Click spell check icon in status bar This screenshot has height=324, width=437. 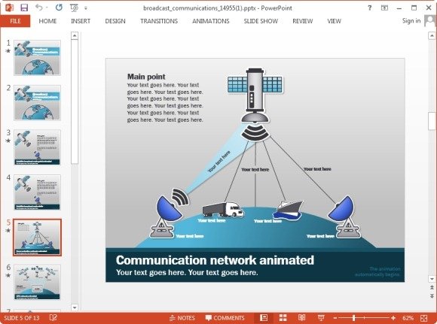[x=53, y=317]
